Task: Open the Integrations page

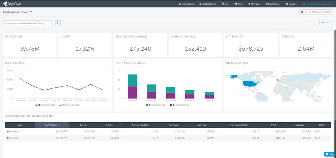Action: [186, 4]
